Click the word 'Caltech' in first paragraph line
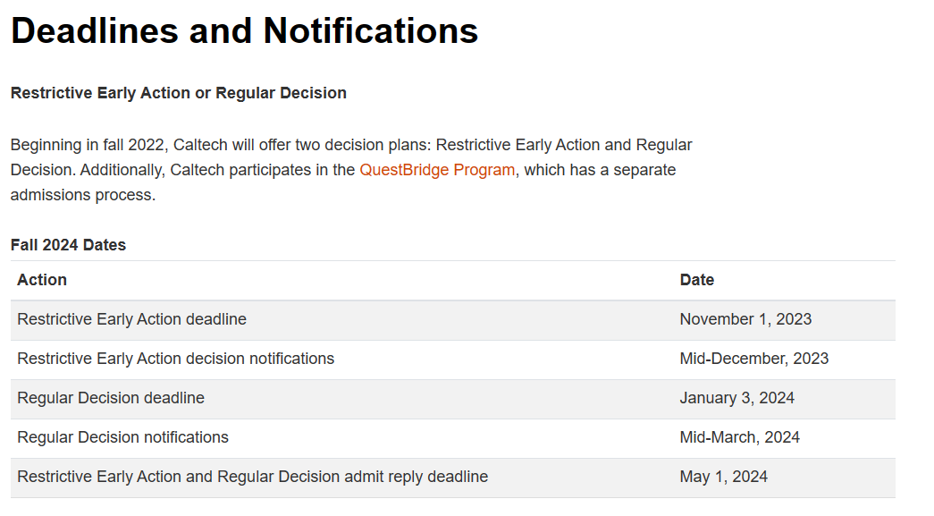This screenshot has width=934, height=516. [x=201, y=145]
